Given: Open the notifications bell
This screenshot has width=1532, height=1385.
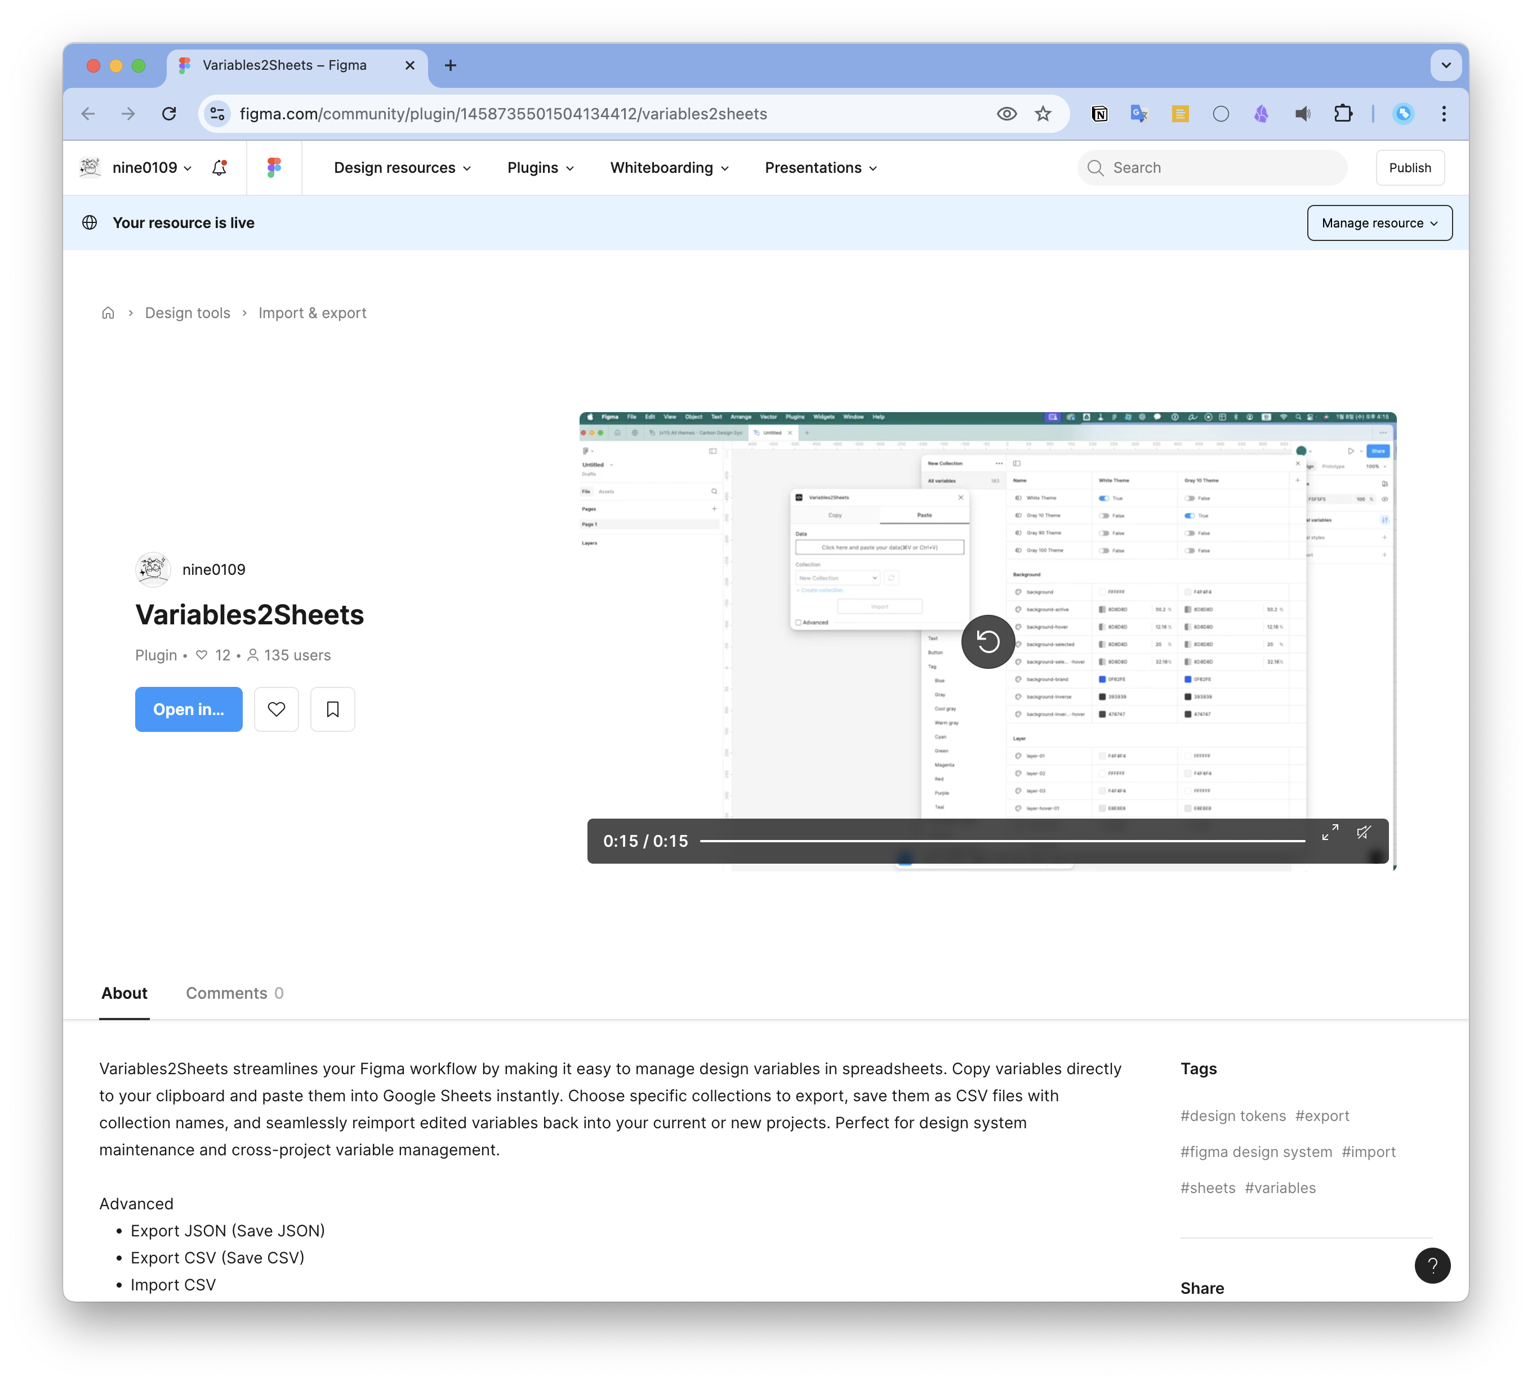Looking at the screenshot, I should pos(220,168).
